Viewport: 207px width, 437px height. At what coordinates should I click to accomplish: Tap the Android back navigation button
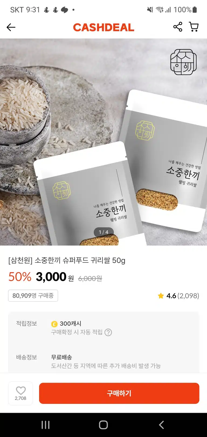(x=161, y=425)
